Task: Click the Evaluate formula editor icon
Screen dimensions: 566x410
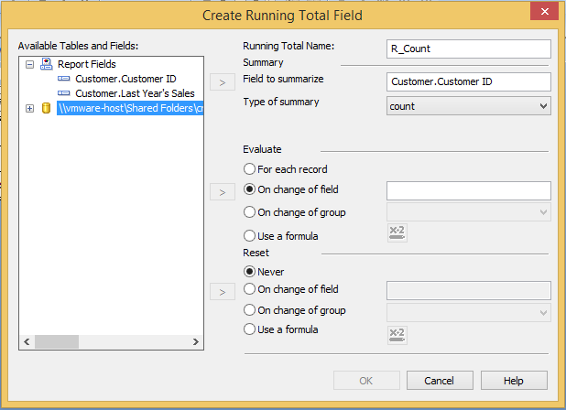Action: click(397, 234)
